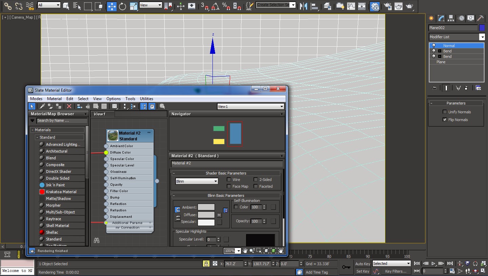Click the Play Animation button
Viewport: 488px width, 276px height.
(433, 263)
